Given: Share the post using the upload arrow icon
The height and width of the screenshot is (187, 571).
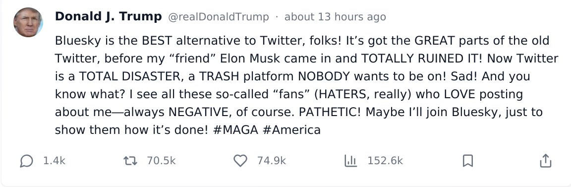Looking at the screenshot, I should pyautogui.click(x=546, y=161).
